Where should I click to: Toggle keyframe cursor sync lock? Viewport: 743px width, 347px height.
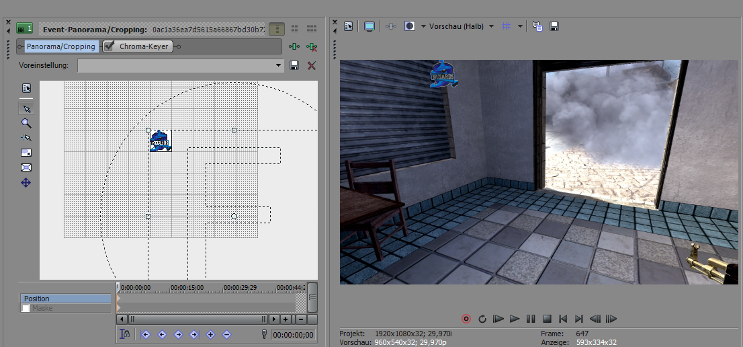[124, 334]
